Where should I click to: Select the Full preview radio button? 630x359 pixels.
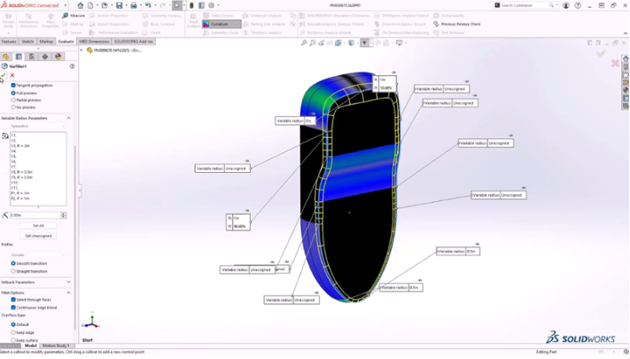(x=13, y=93)
